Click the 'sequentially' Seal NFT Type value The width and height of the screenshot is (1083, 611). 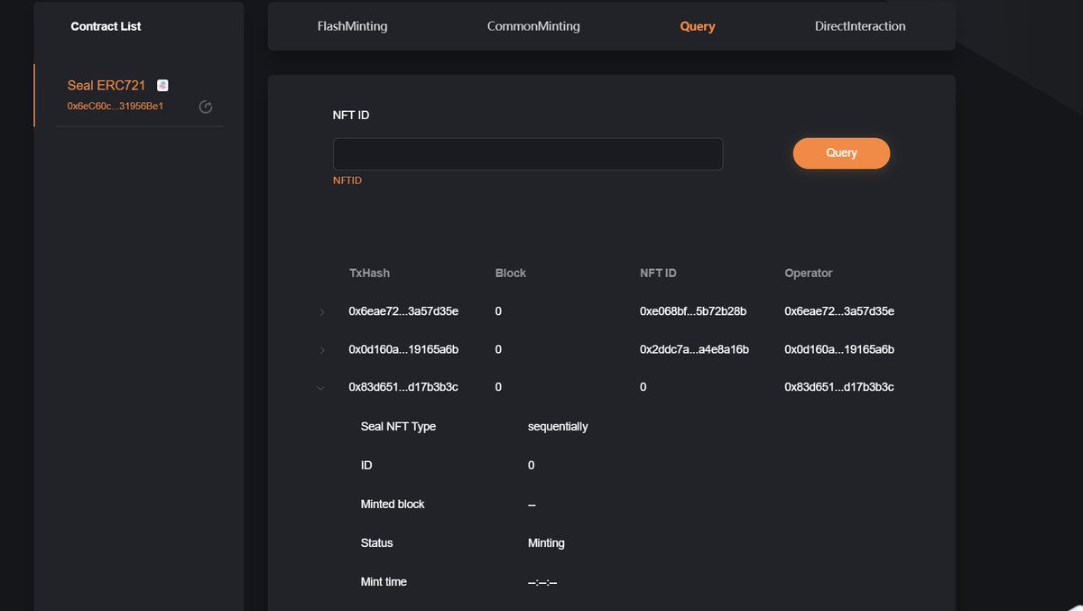pyautogui.click(x=558, y=426)
